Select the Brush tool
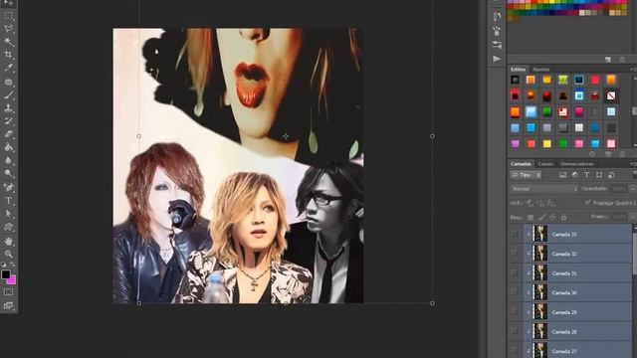 tap(8, 95)
